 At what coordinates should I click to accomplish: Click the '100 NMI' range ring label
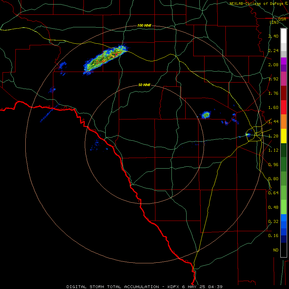pyautogui.click(x=144, y=25)
